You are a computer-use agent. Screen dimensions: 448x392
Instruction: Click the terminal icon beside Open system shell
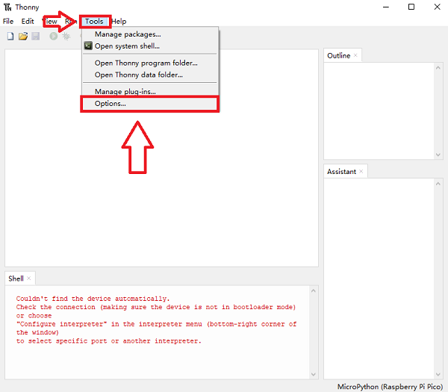(x=88, y=46)
